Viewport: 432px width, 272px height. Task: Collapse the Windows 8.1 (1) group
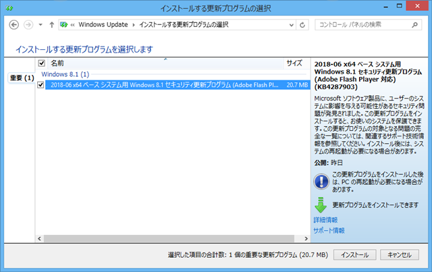pos(65,74)
